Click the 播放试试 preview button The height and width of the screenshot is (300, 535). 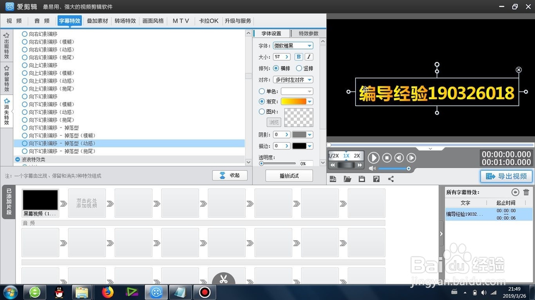pyautogui.click(x=289, y=176)
